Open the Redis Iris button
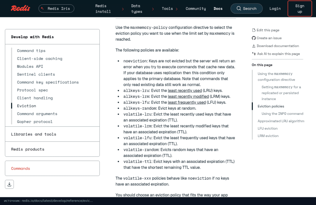Image resolution: width=316 pixels, height=205 pixels. coord(56,8)
